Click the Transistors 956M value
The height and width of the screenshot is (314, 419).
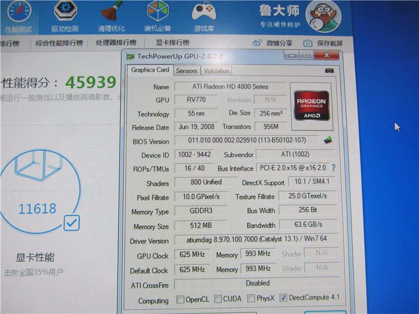point(271,127)
